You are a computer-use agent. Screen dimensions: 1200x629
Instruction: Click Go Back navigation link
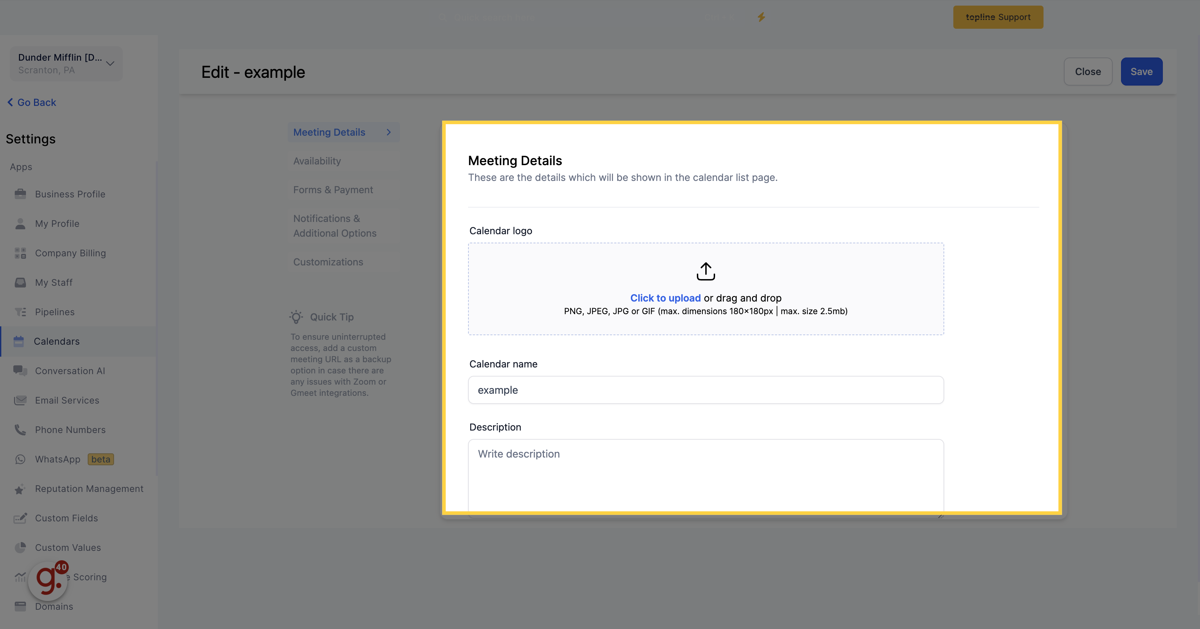coord(32,102)
